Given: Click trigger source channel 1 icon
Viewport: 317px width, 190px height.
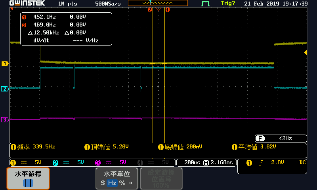Looking at the screenshot, I should coord(249,163).
